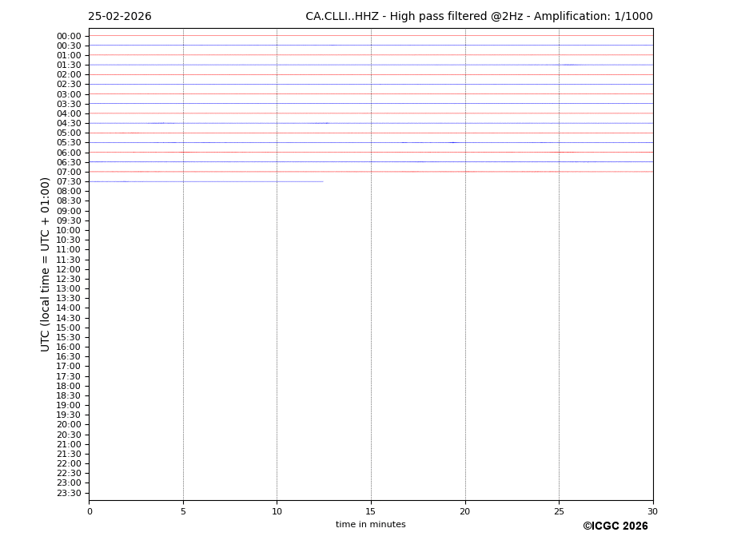Click the date label 25-02-2026
The height and width of the screenshot is (556, 741).
click(x=119, y=17)
